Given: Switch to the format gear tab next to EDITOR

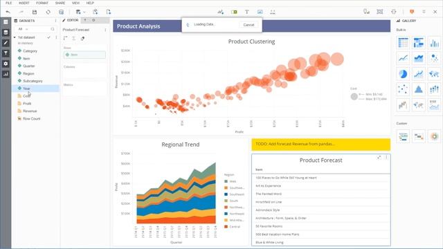Looking at the screenshot, I should 93,20.
